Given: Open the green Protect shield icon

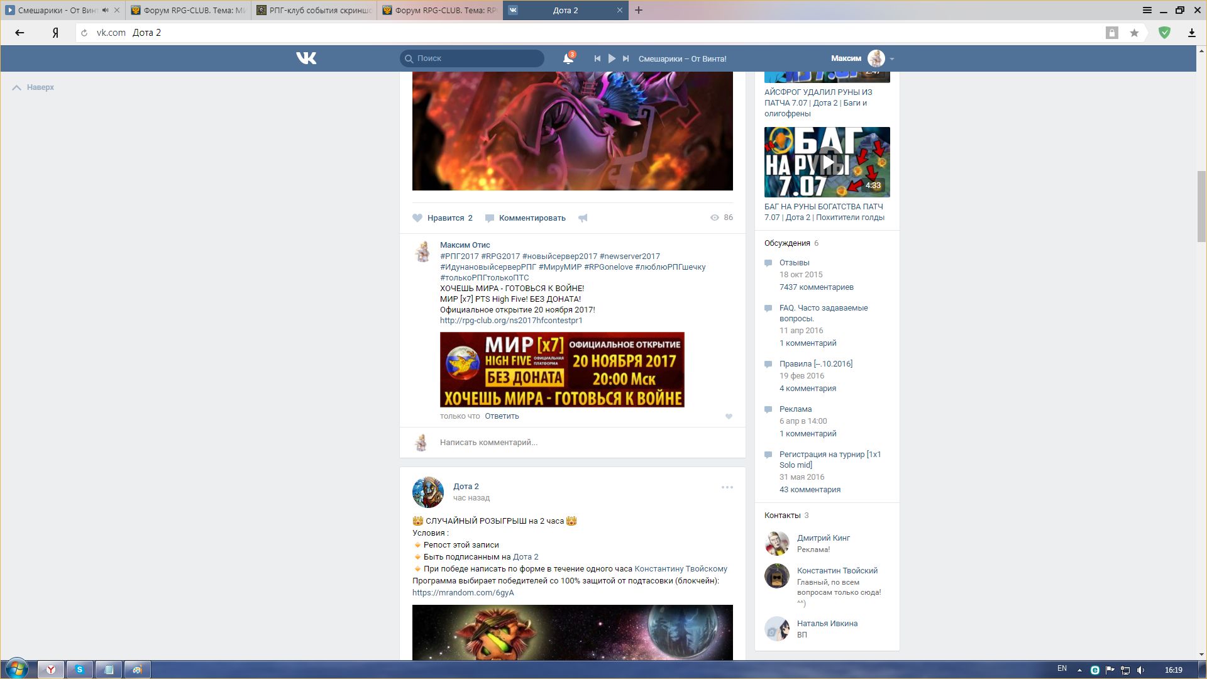Looking at the screenshot, I should 1164,33.
